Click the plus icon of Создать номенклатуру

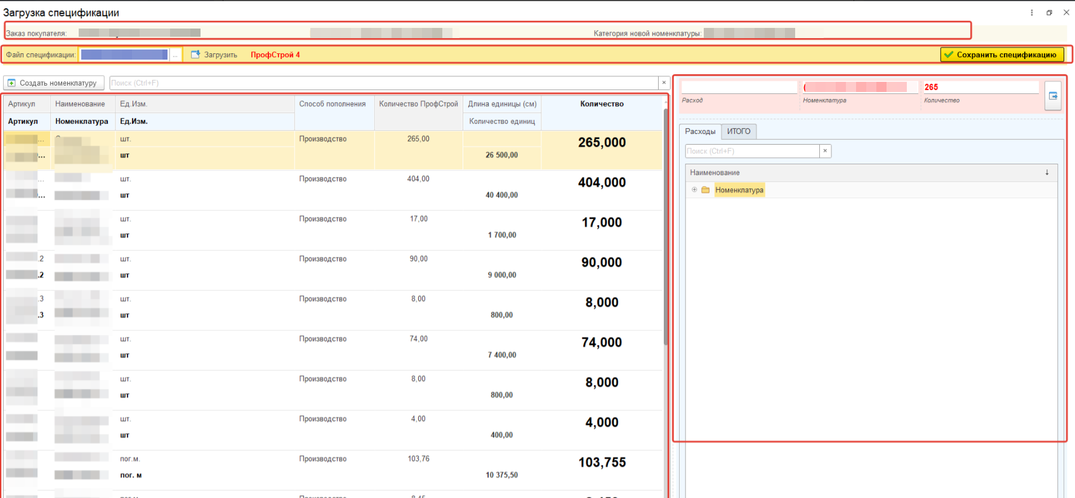point(11,83)
